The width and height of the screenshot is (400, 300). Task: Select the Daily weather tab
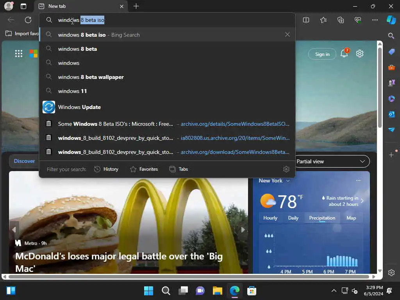[293, 218]
